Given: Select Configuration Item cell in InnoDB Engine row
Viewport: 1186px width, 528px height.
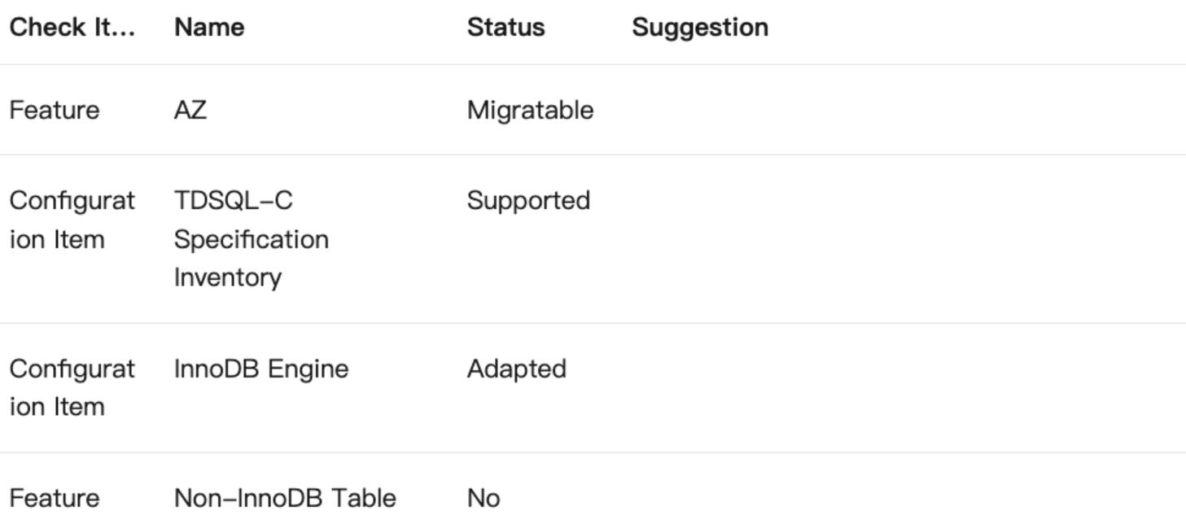Looking at the screenshot, I should (72, 387).
